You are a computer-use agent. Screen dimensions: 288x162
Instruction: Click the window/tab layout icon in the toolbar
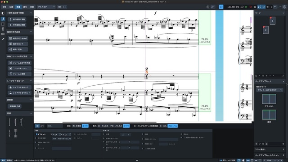tap(65, 7)
